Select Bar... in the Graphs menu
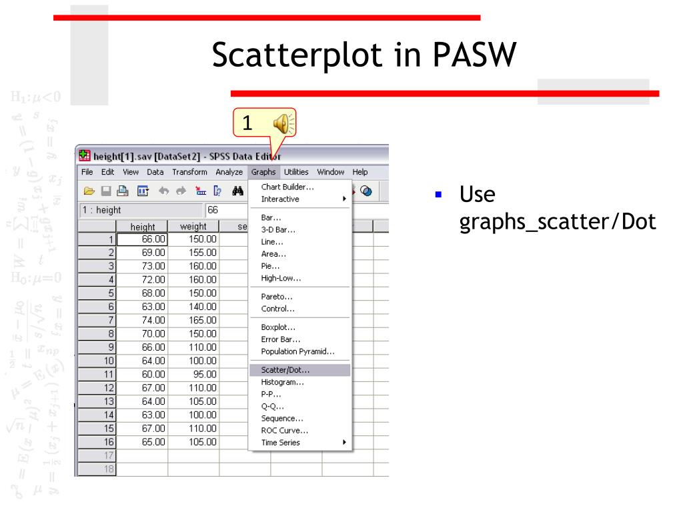 pyautogui.click(x=299, y=217)
